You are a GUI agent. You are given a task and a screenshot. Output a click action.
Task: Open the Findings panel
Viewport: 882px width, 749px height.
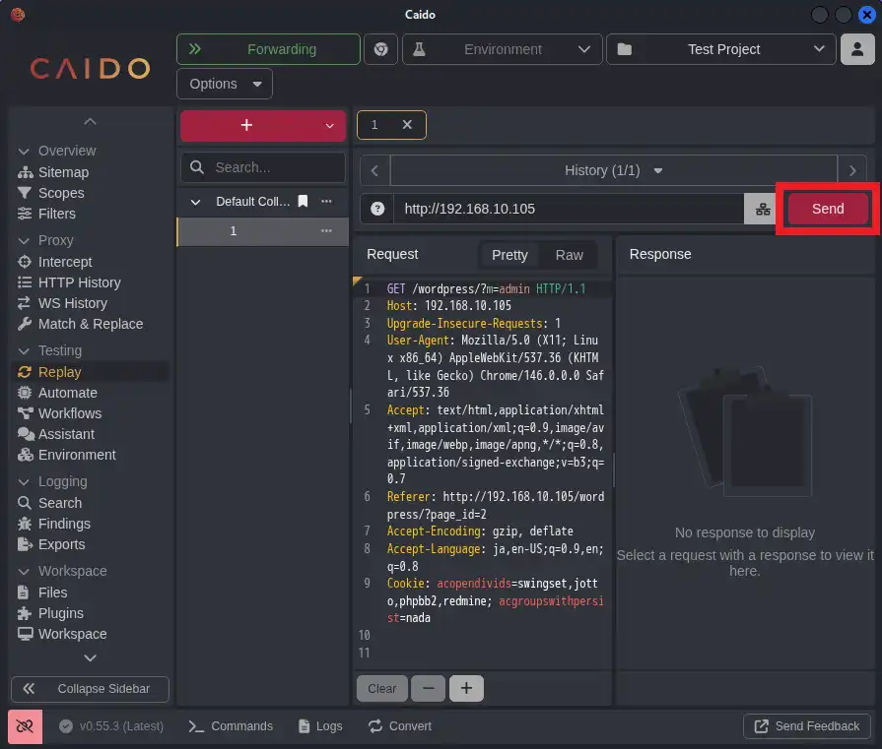coord(65,524)
